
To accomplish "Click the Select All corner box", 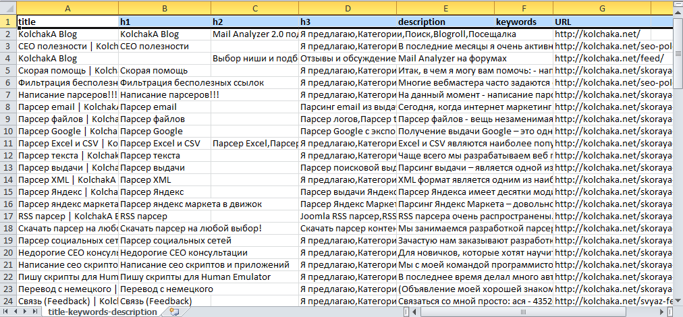I will (8, 7).
